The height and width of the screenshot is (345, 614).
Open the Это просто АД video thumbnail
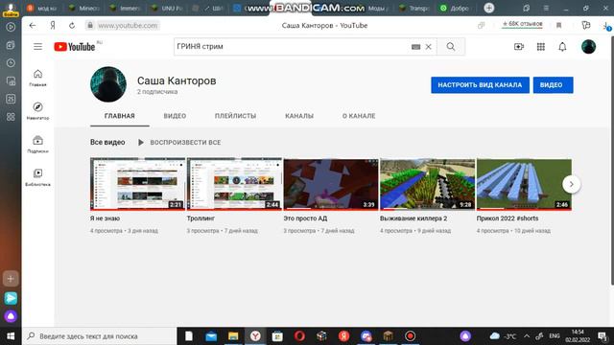point(331,184)
